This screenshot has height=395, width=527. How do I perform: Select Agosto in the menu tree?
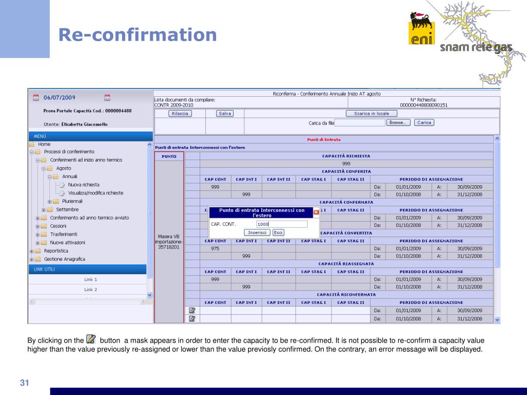click(x=63, y=168)
